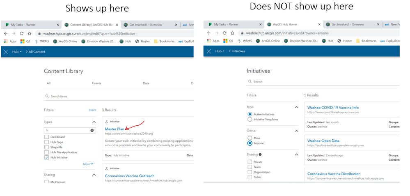Close the My Tasks - Planner tab in Content Library browser
The width and height of the screenshot is (410, 196).
click(x=58, y=25)
